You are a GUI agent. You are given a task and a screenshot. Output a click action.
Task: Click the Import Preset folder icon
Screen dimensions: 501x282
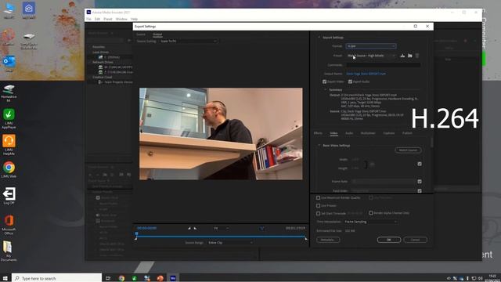(410, 56)
